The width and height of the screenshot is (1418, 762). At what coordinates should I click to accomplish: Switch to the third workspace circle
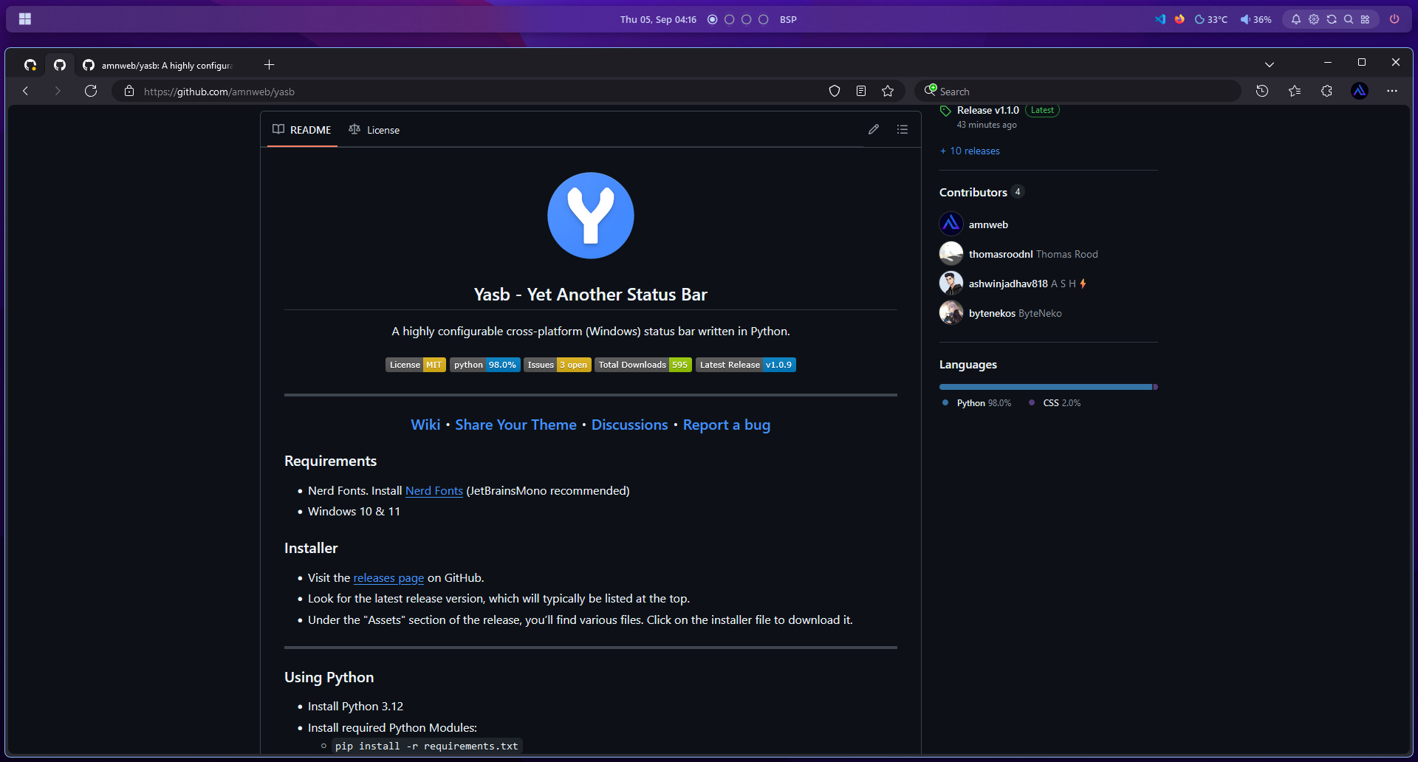click(747, 19)
